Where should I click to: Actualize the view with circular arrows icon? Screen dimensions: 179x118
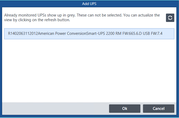coord(170,18)
